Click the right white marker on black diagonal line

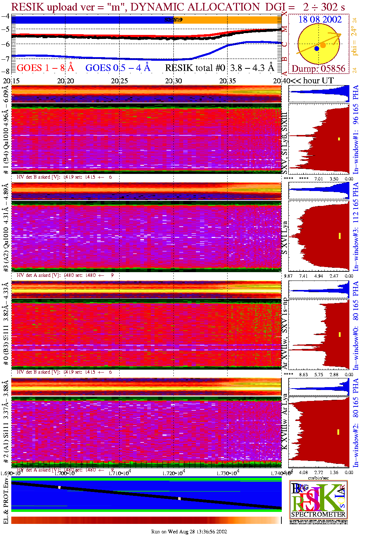click(179, 498)
